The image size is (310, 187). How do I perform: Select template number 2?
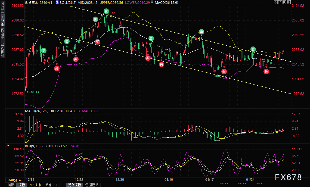63,185
